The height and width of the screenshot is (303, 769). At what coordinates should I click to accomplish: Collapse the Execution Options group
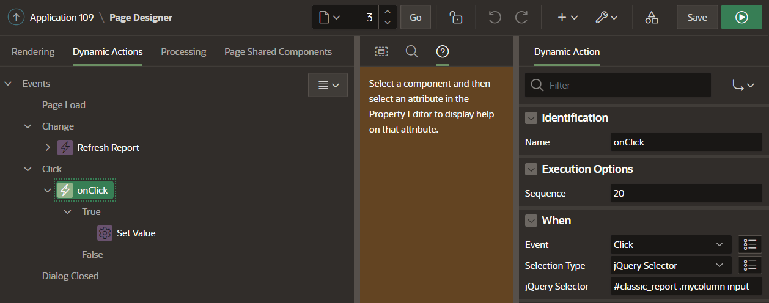pyautogui.click(x=531, y=169)
